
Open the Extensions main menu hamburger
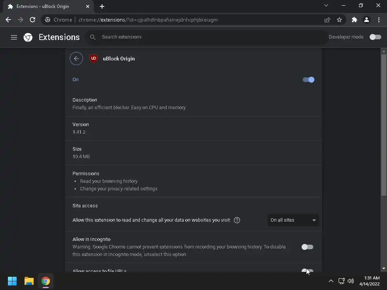14,37
